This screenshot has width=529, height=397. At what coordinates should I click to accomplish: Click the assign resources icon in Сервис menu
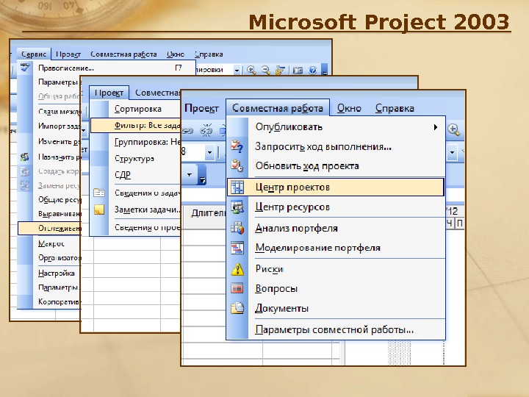pos(25,157)
